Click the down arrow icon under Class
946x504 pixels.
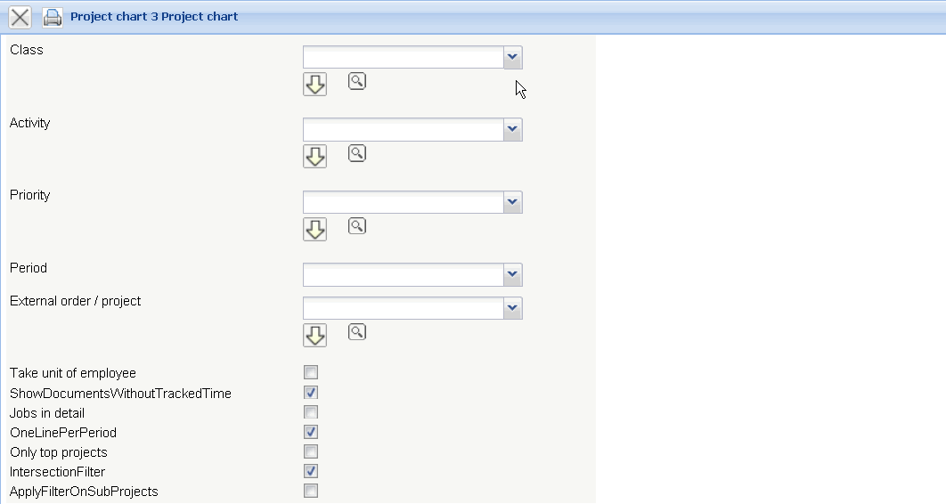[314, 85]
